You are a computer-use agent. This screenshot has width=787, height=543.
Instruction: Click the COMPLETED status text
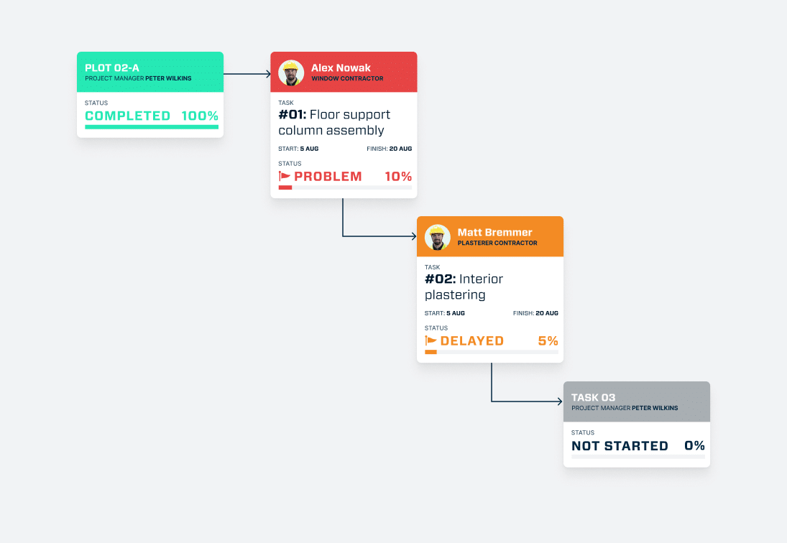[127, 116]
